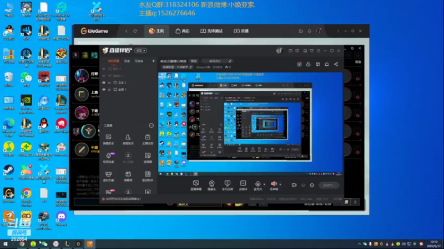Image resolution: width=444 pixels, height=249 pixels.
Task: Hide the 文本 1 source with eye icon
Action: (104, 82)
